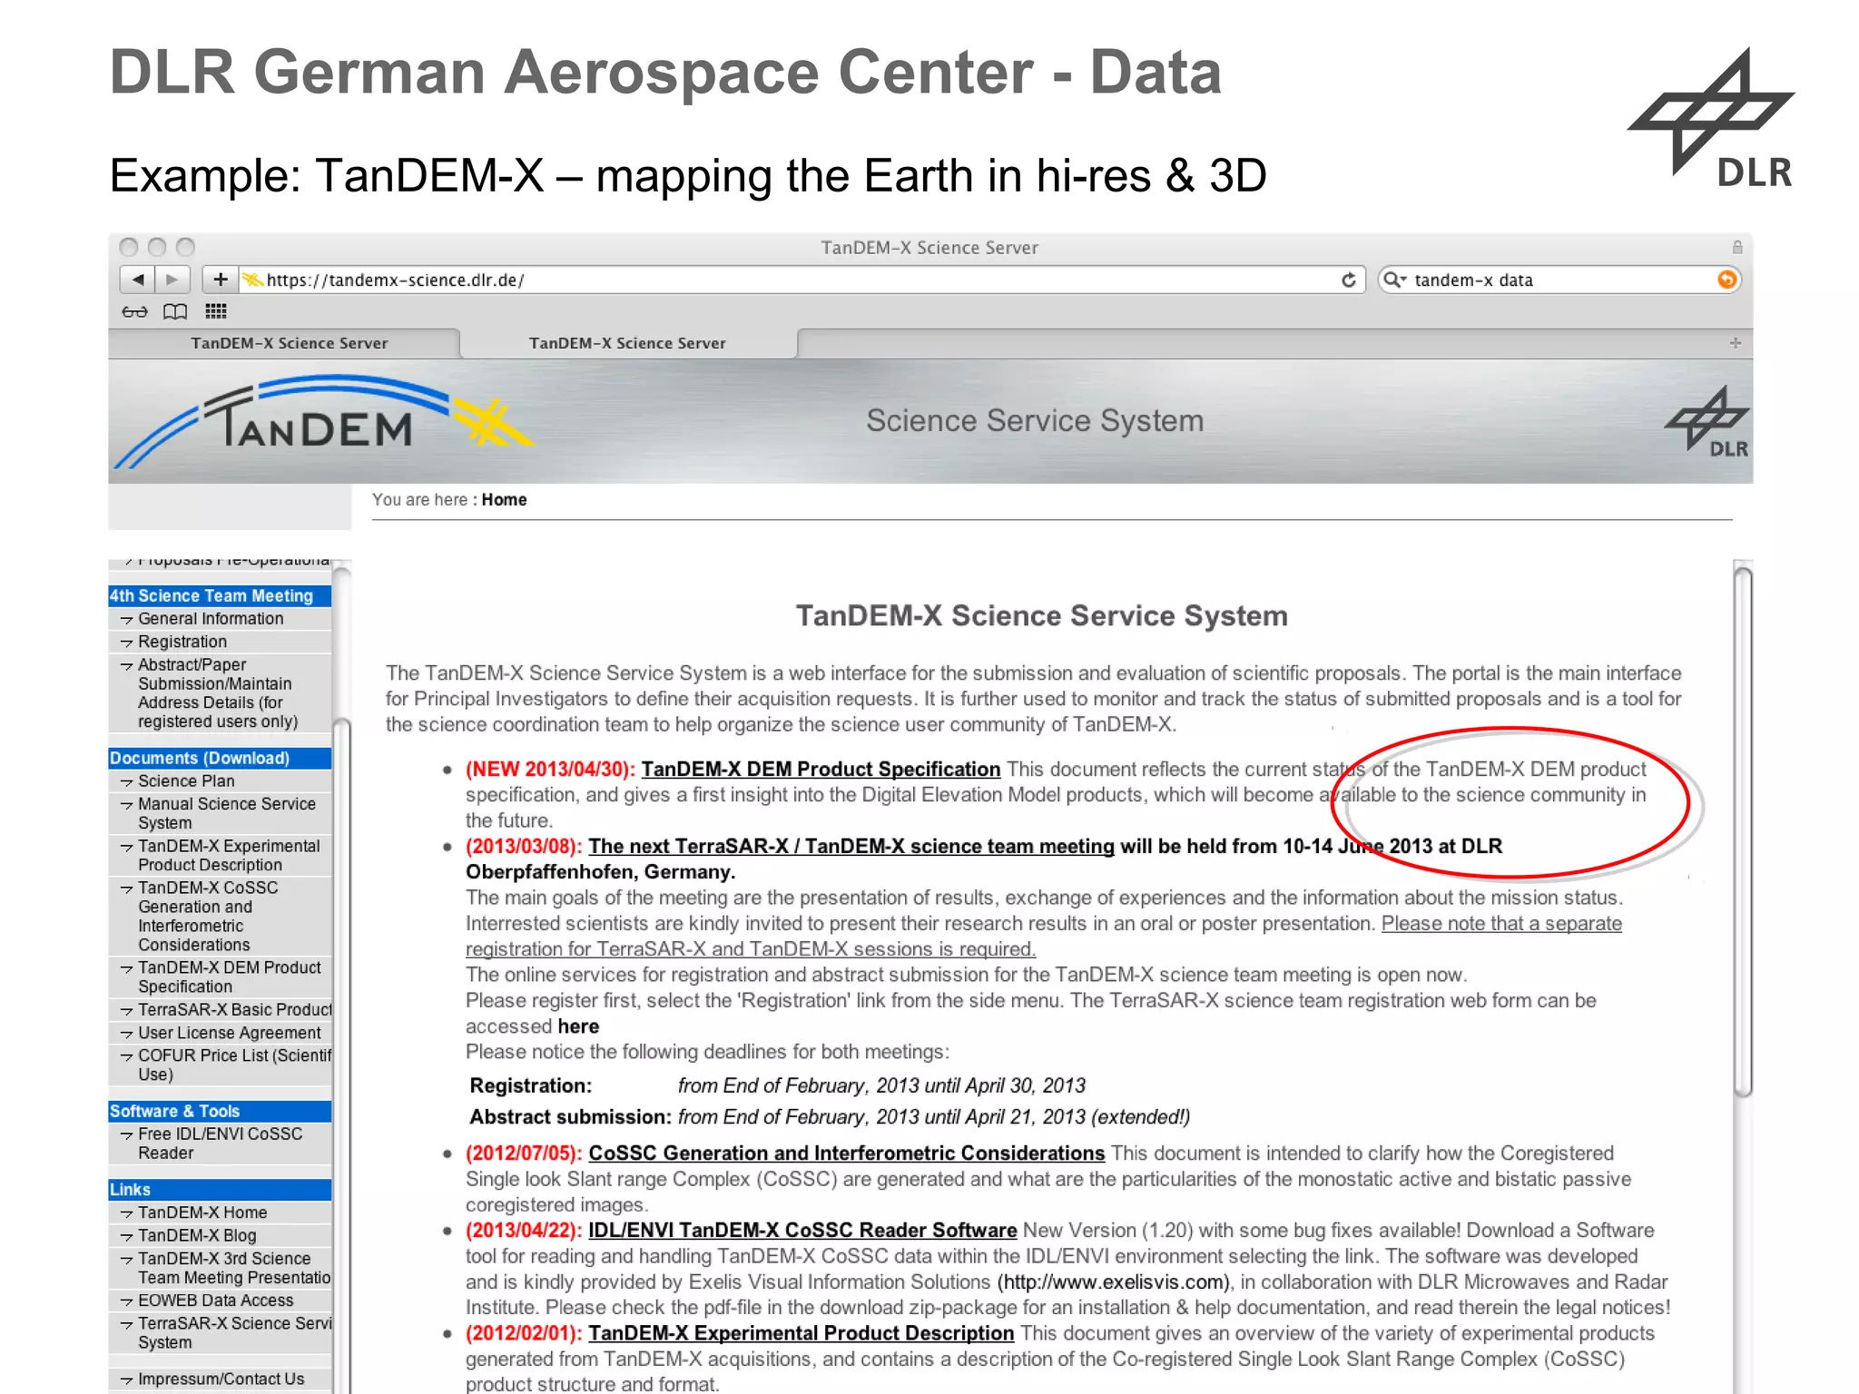The width and height of the screenshot is (1859, 1394).
Task: Open Abstract/Paper Submission sidebar link
Action: (218, 693)
